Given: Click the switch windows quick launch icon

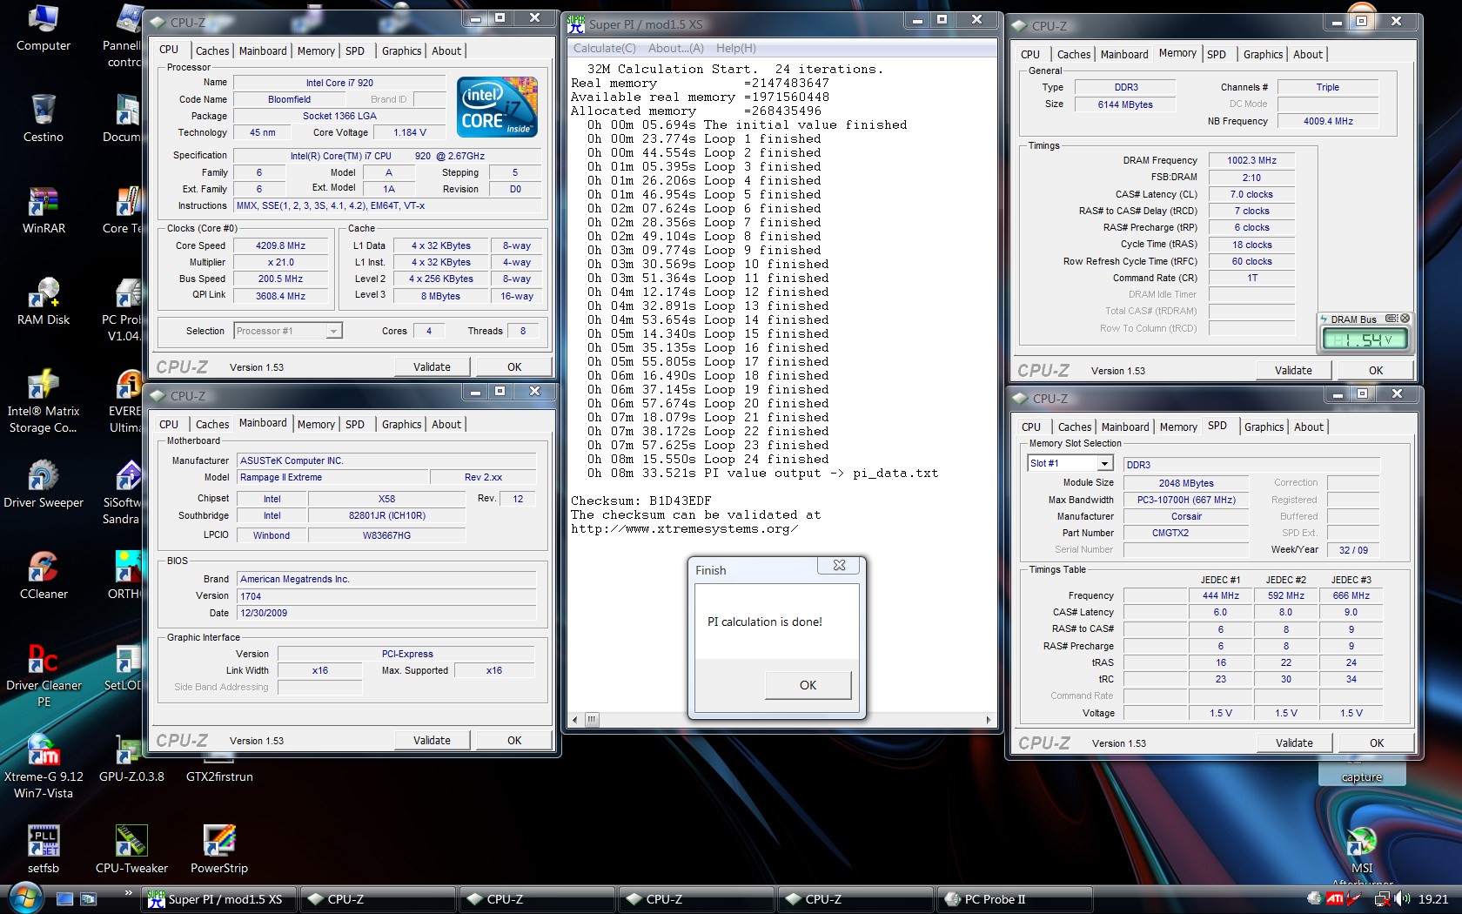Looking at the screenshot, I should coord(88,899).
